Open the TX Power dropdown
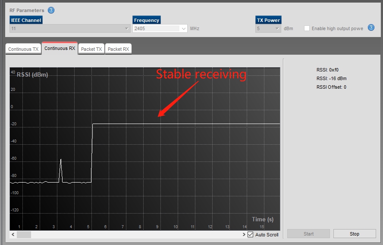 [x=277, y=28]
